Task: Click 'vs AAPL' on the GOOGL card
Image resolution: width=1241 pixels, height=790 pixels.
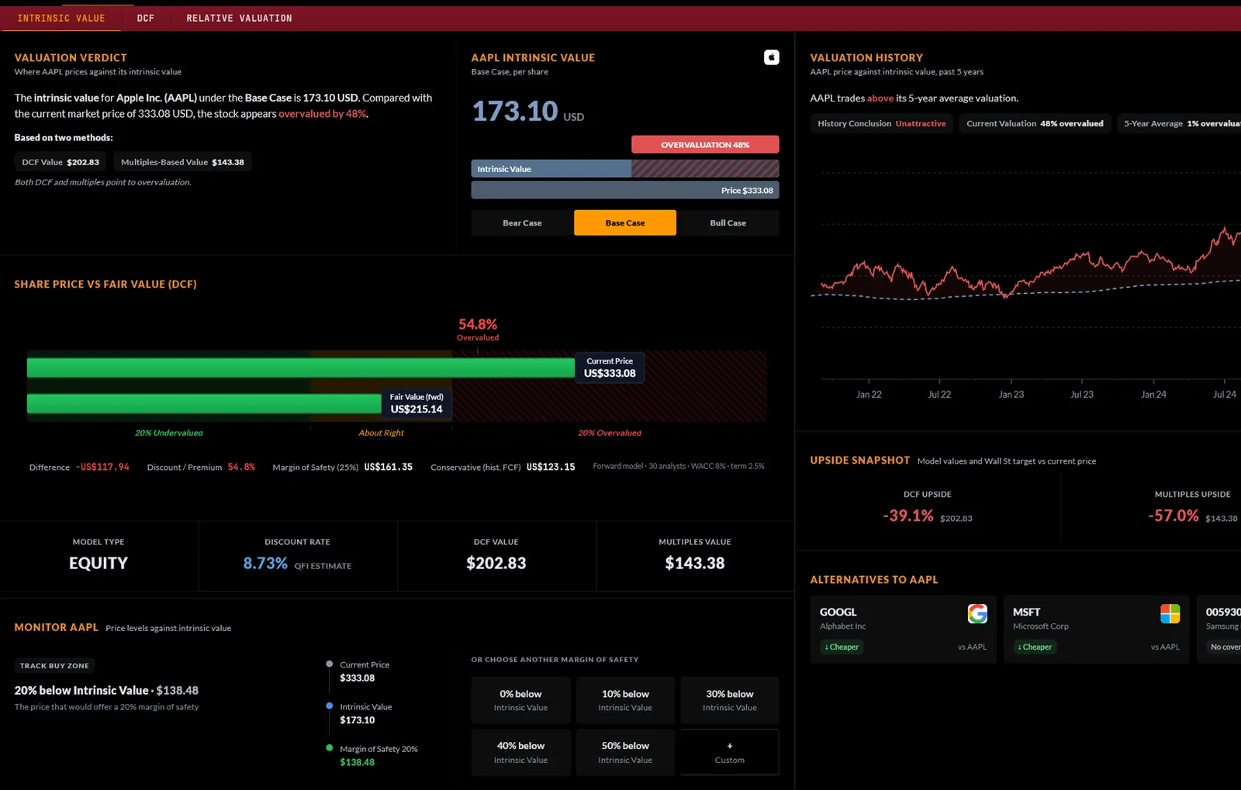Action: [x=972, y=647]
